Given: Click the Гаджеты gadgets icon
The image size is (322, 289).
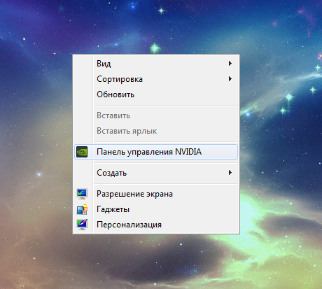Looking at the screenshot, I should pyautogui.click(x=82, y=209).
